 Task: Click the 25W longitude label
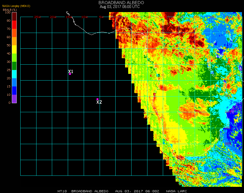click(x=37, y=17)
